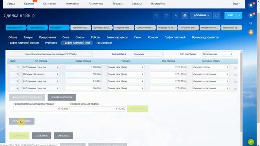Switch to the История tab
260x146 pixels.
click(153, 37)
